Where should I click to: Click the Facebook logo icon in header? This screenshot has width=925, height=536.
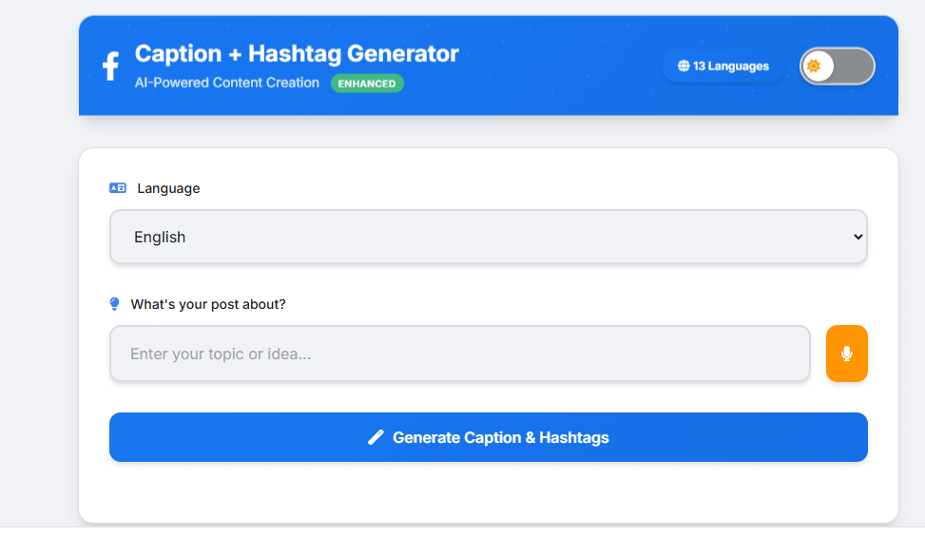pyautogui.click(x=111, y=66)
